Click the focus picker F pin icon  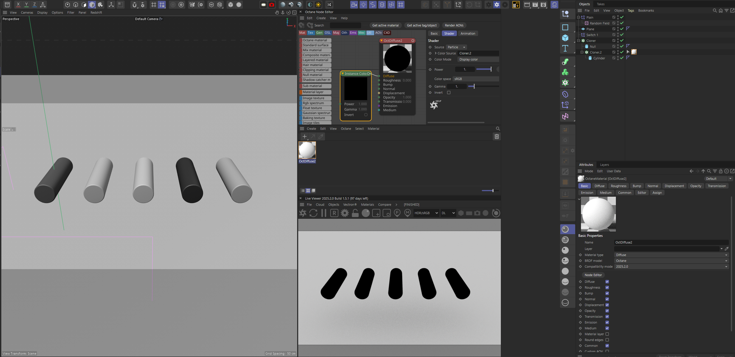tap(397, 213)
